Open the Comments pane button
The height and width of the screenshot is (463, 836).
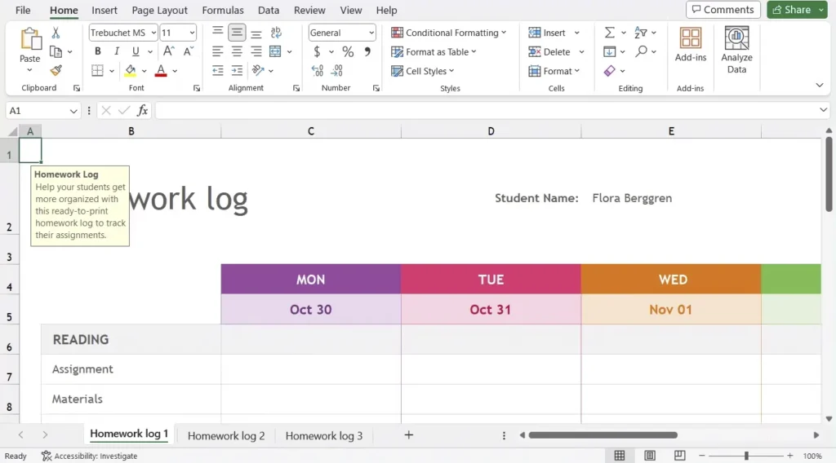[x=723, y=10]
